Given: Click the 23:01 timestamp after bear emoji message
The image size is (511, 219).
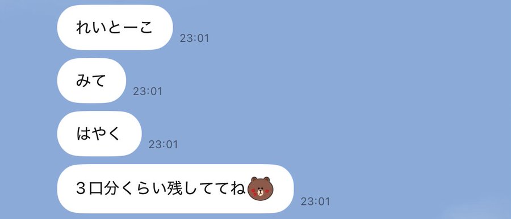Looking at the screenshot, I should pyautogui.click(x=315, y=201).
